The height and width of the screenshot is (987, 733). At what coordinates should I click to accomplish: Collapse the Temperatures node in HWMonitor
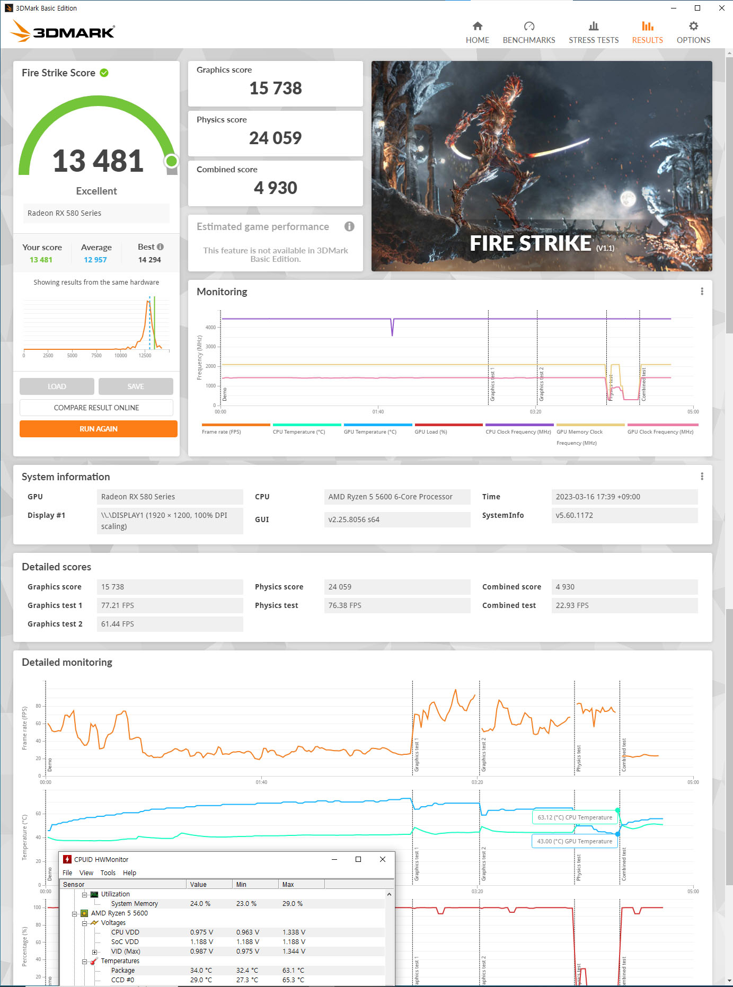pyautogui.click(x=84, y=961)
